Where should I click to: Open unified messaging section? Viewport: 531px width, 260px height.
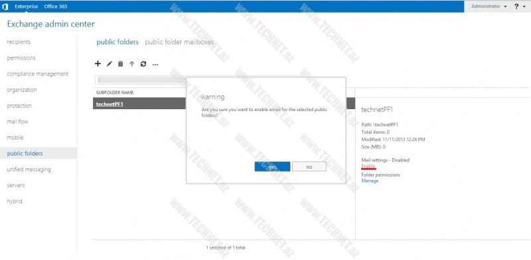[29, 169]
